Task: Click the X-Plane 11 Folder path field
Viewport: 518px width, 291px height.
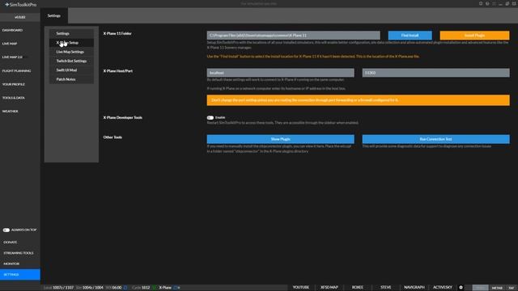Action: [x=293, y=36]
